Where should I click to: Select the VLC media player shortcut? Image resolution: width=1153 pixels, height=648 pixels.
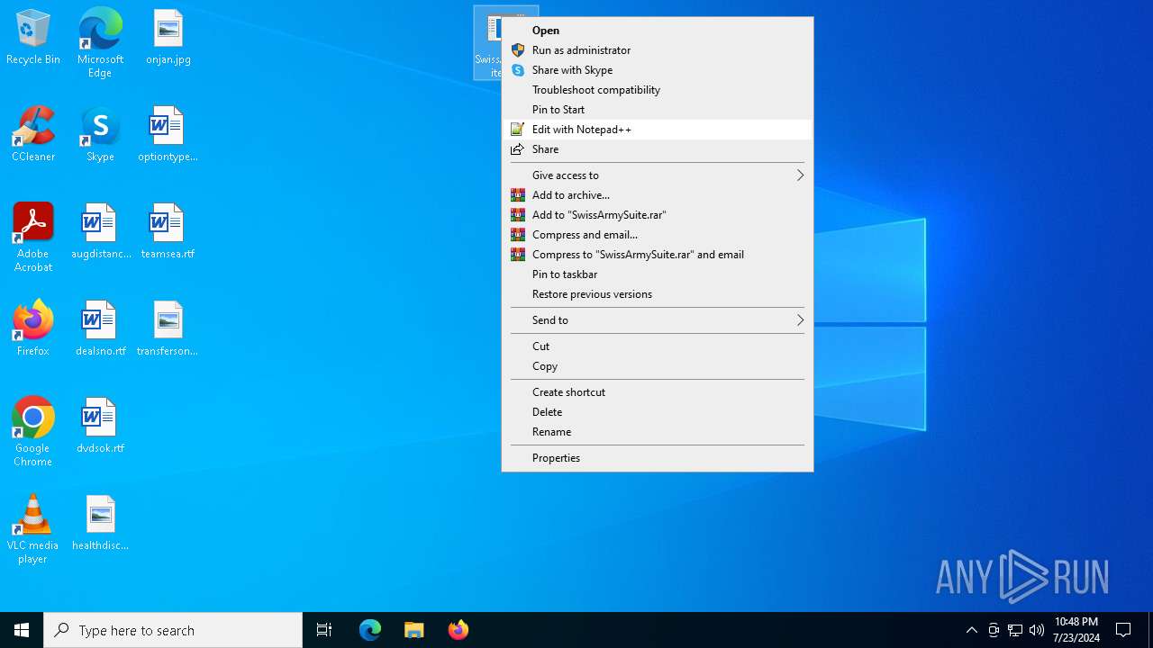pos(33,529)
